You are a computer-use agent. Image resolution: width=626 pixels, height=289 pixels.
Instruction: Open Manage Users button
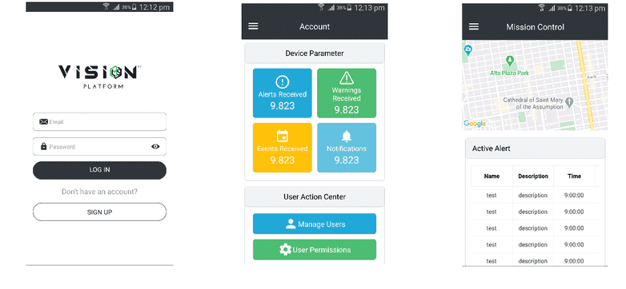click(314, 224)
